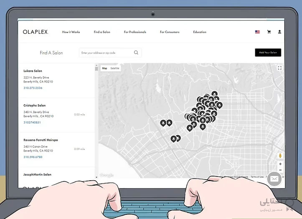Click the search magnifier icon
The width and height of the screenshot is (302, 219).
(x=136, y=53)
